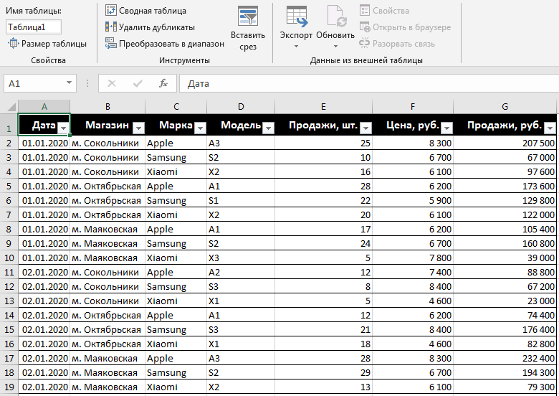Viewport: 559px width, 396px height.
Task: Open the Модель column filter dropdown
Action: pos(269,128)
